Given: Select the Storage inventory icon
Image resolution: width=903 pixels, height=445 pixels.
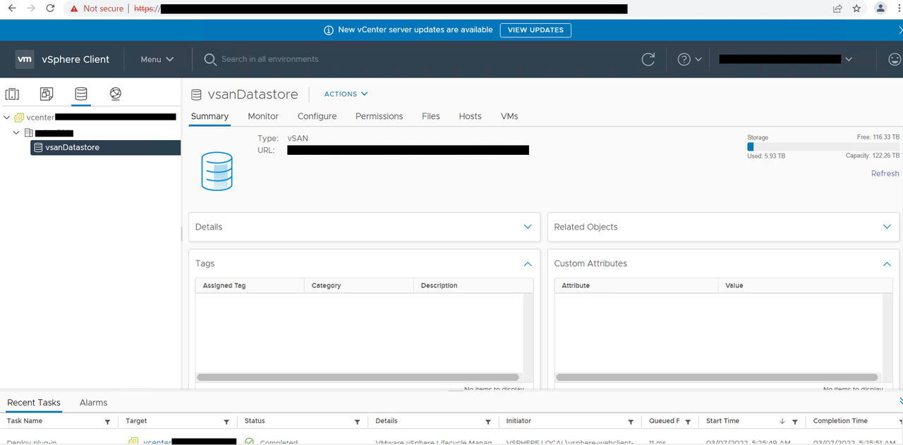Looking at the screenshot, I should coord(81,94).
